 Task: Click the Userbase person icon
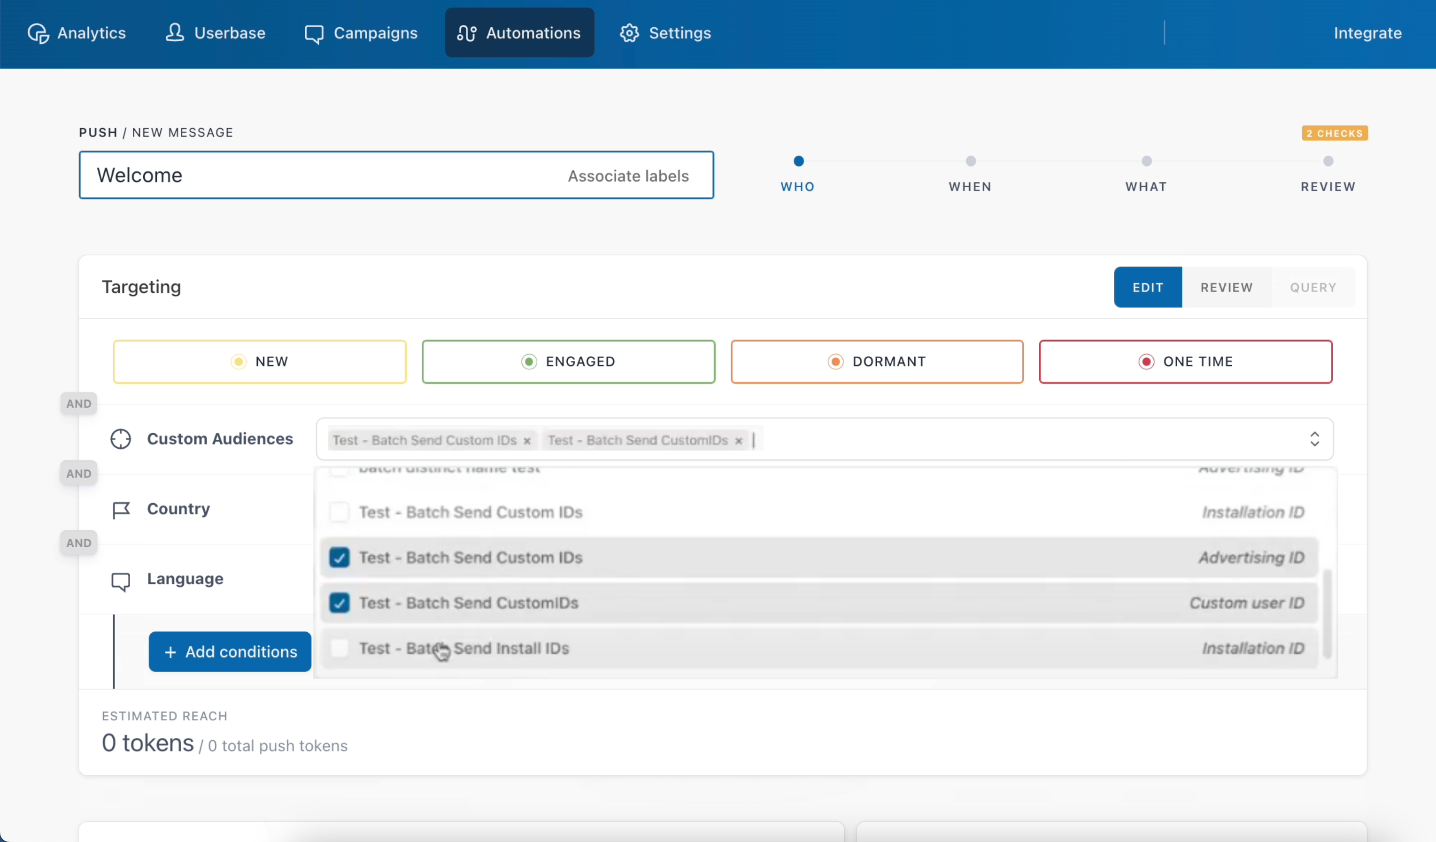point(174,32)
